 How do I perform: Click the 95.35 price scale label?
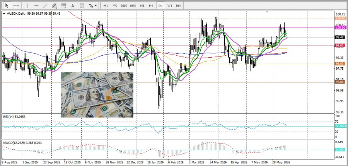tap(340, 112)
